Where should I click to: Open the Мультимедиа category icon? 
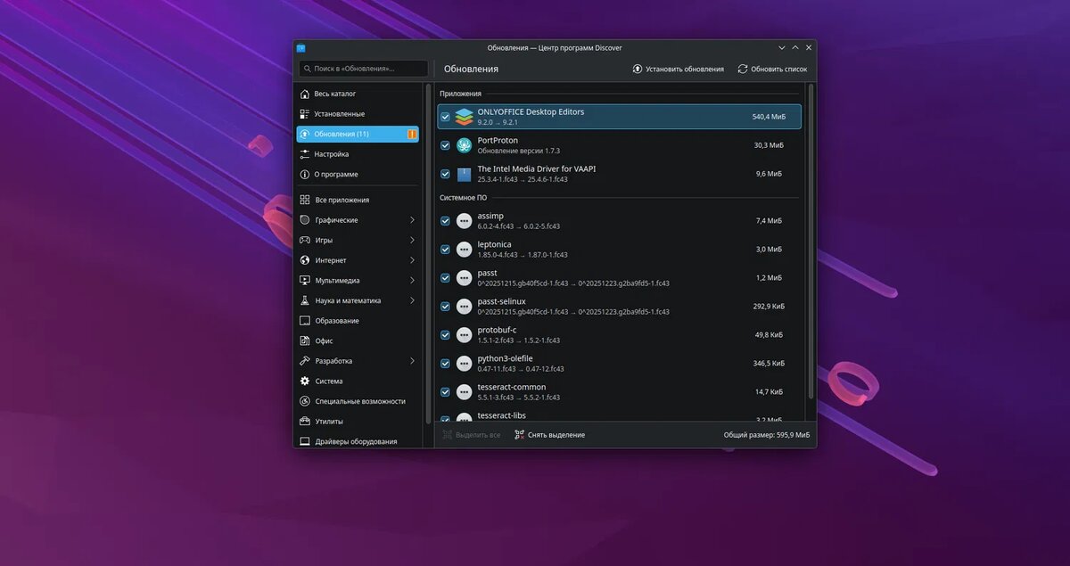pos(304,280)
